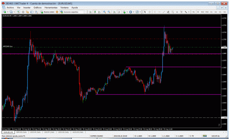Set timeframe to H4

pyautogui.click(x=216, y=12)
